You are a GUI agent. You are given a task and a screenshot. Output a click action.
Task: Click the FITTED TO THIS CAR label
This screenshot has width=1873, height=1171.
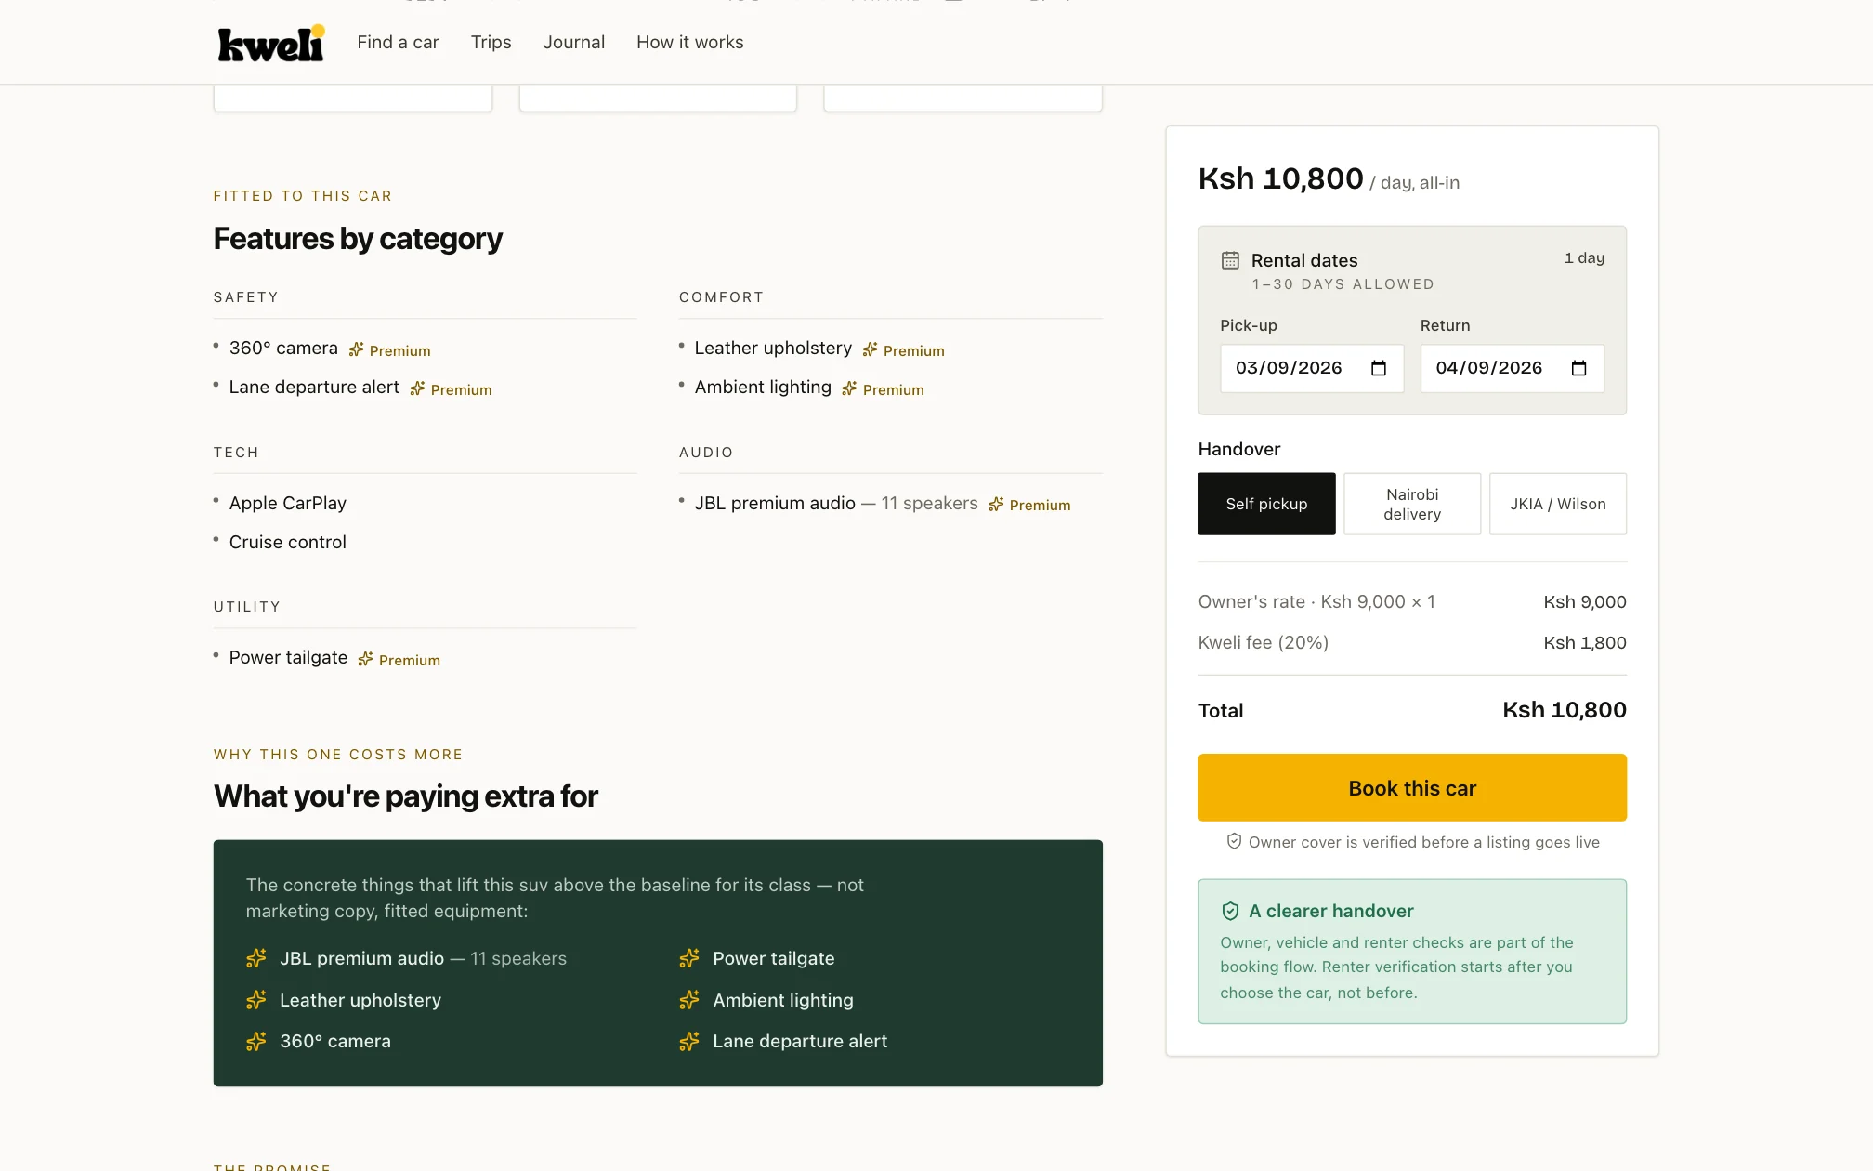point(303,196)
